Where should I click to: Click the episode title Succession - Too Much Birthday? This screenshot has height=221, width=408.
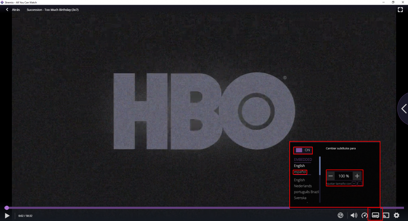(x=53, y=10)
